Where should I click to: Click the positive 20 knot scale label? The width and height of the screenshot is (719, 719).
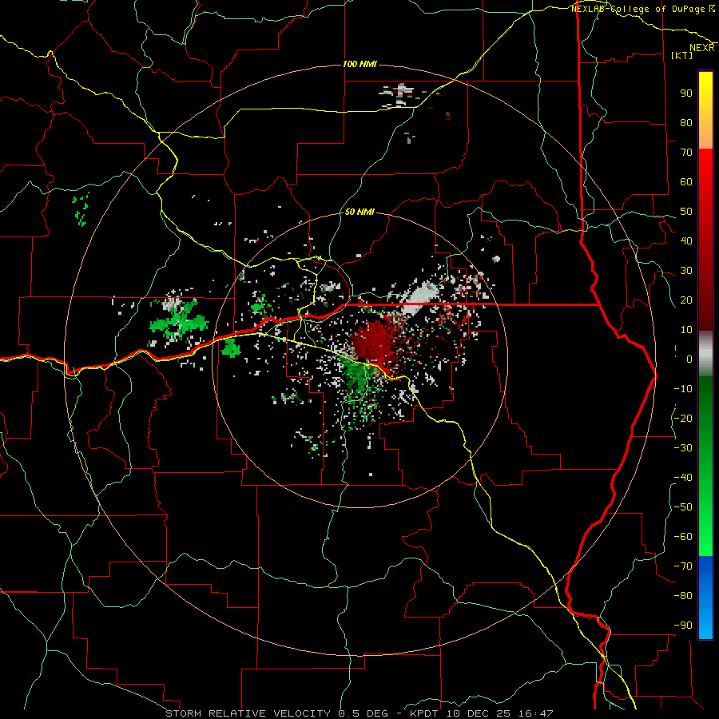pos(686,300)
